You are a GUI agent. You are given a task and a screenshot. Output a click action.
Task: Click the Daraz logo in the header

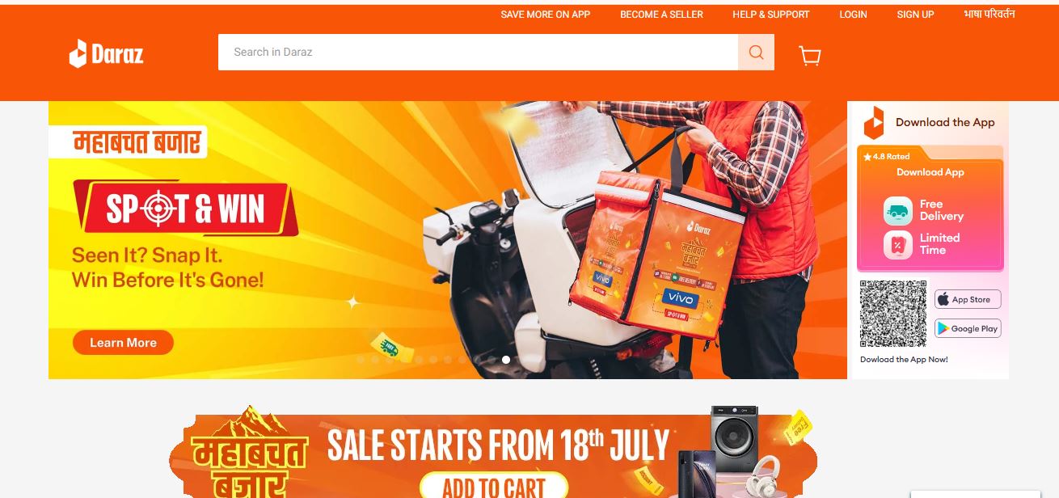[x=106, y=53]
